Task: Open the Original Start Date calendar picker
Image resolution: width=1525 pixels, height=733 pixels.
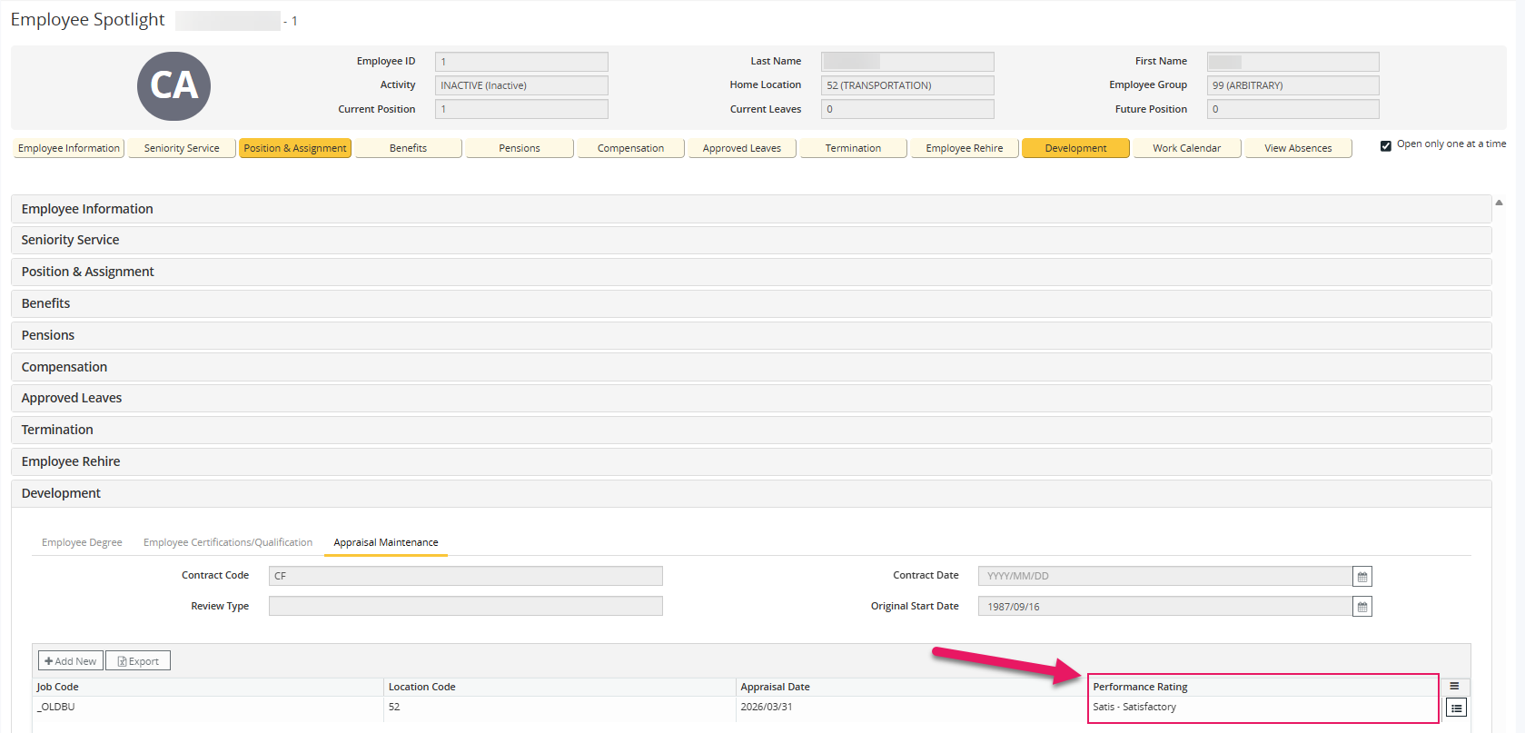Action: [1362, 607]
